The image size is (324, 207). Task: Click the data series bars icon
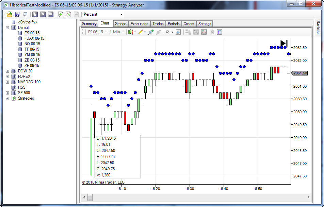click(196, 32)
